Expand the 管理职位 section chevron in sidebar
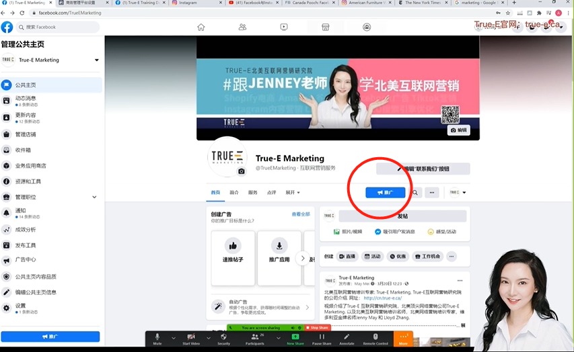 94,197
